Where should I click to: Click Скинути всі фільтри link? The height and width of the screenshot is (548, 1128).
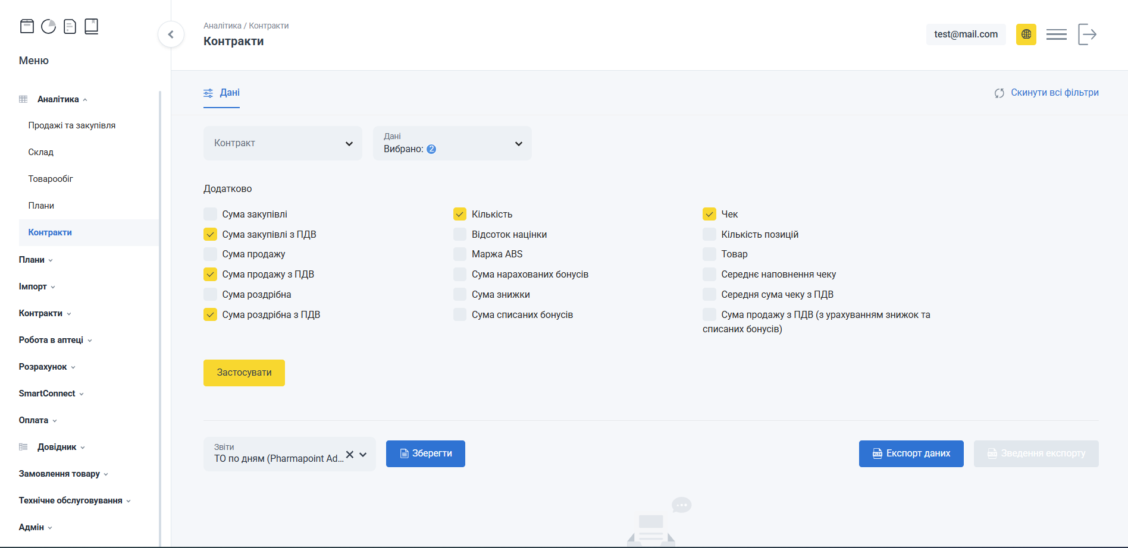1046,93
